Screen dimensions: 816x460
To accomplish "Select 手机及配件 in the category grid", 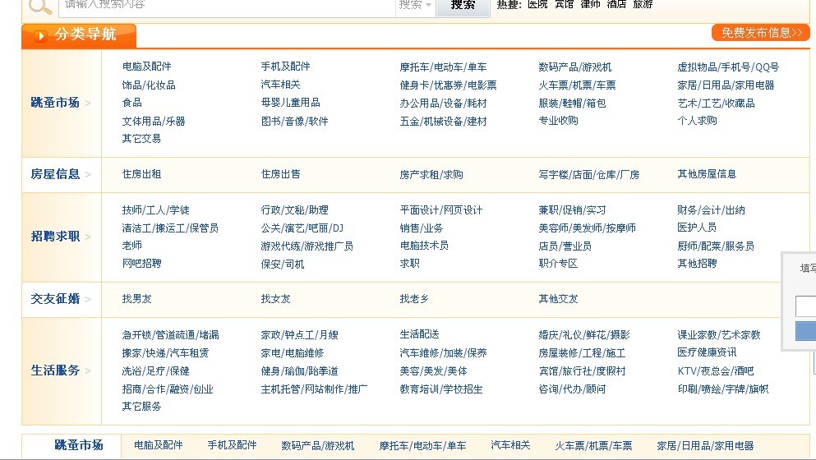I will coord(285,67).
